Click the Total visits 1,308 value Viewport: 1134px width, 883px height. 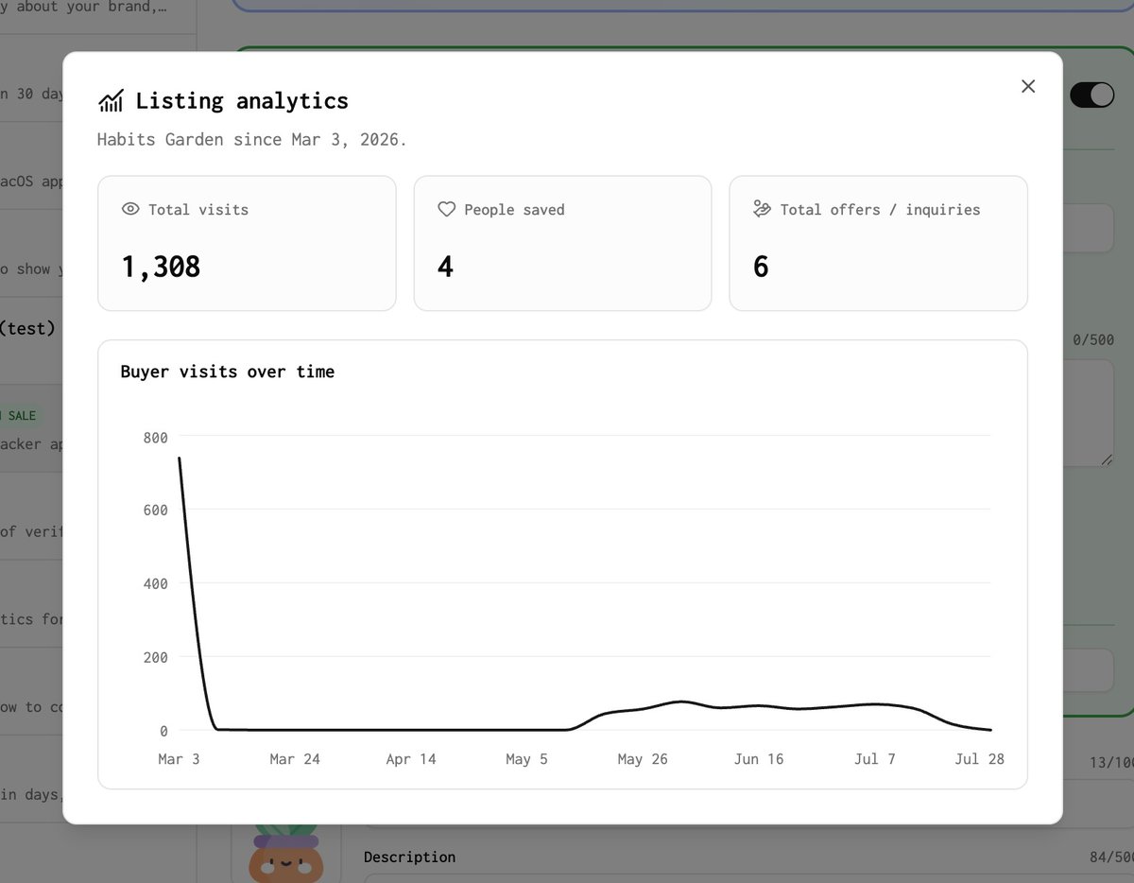point(161,267)
